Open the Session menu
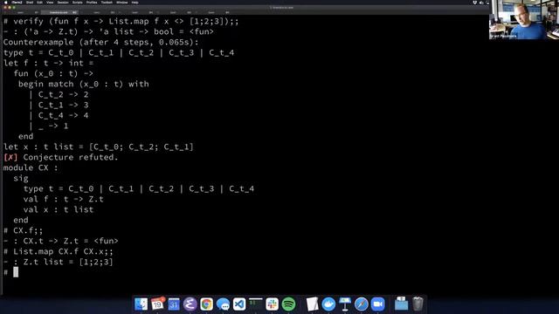 coord(63,2)
